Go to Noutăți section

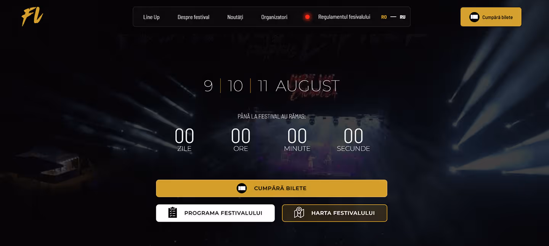tap(235, 17)
